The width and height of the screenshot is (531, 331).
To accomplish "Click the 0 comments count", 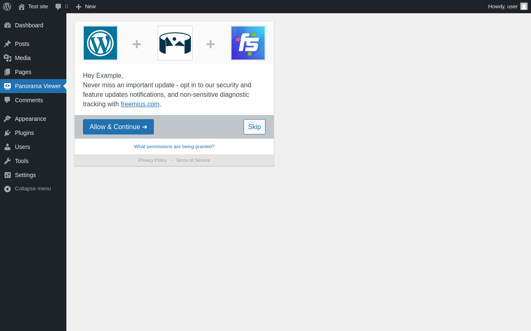I will pos(66,7).
